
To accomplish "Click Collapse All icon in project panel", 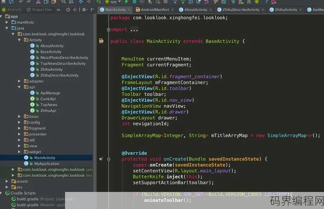I will click(x=74, y=9).
